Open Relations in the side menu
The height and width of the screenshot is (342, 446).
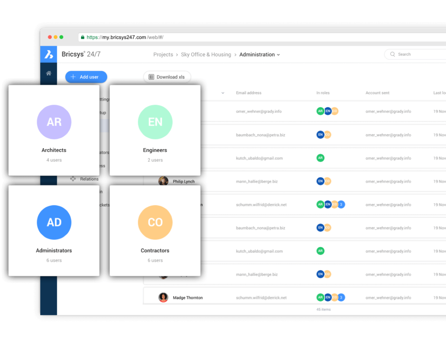click(89, 179)
